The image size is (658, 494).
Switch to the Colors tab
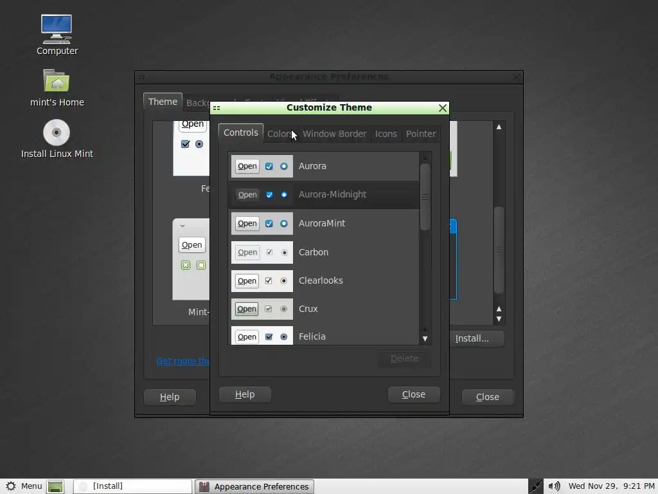(x=280, y=134)
